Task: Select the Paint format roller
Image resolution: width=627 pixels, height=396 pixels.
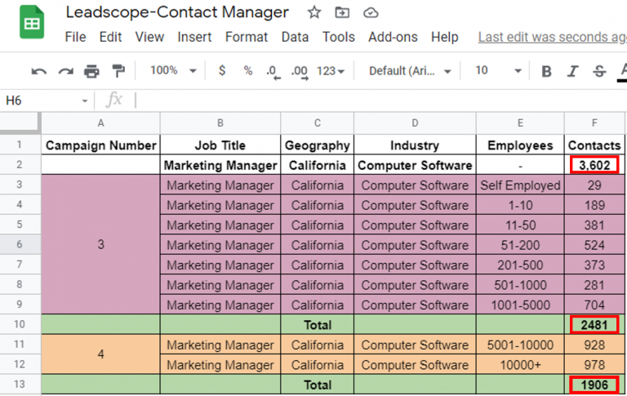Action: [x=118, y=71]
